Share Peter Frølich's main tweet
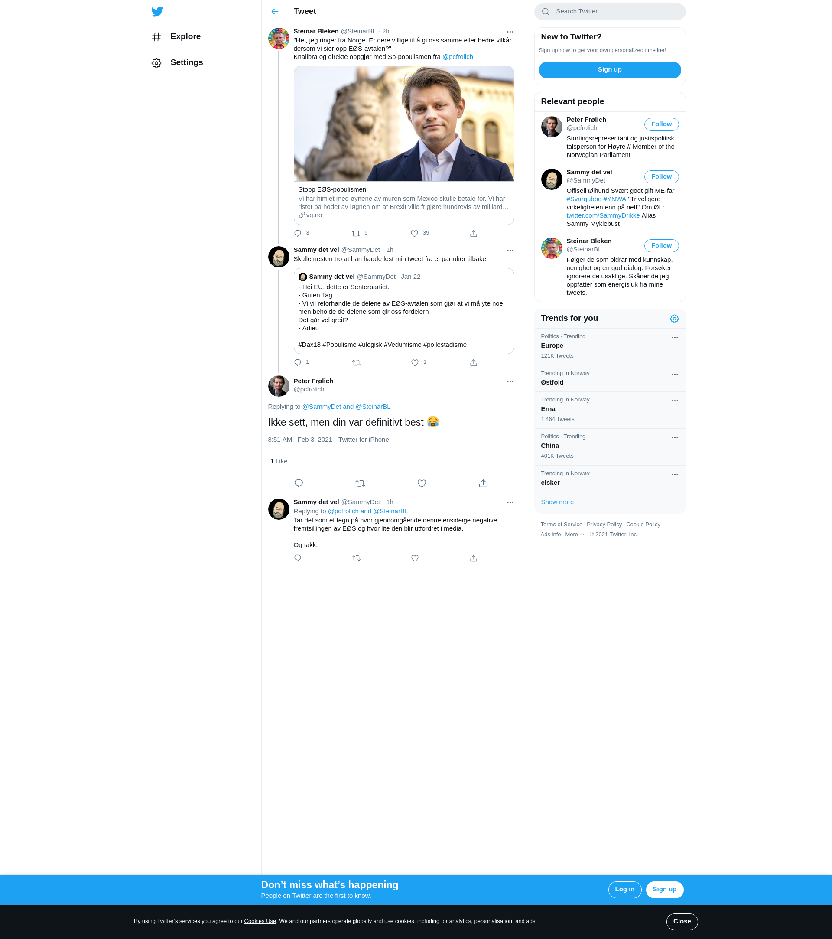Viewport: 832px width, 939px height. [x=484, y=483]
